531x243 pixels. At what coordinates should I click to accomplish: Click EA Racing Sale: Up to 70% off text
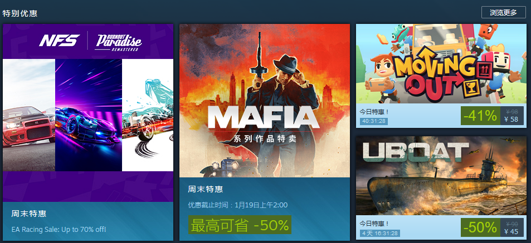59,229
